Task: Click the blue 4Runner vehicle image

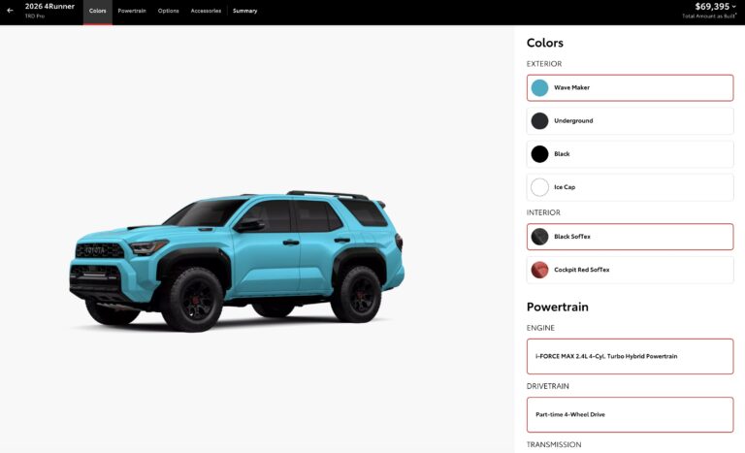Action: click(237, 261)
